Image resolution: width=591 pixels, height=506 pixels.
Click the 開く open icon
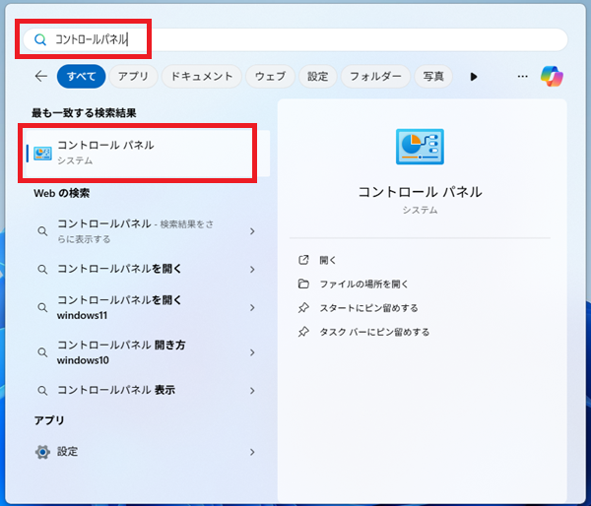pos(303,260)
